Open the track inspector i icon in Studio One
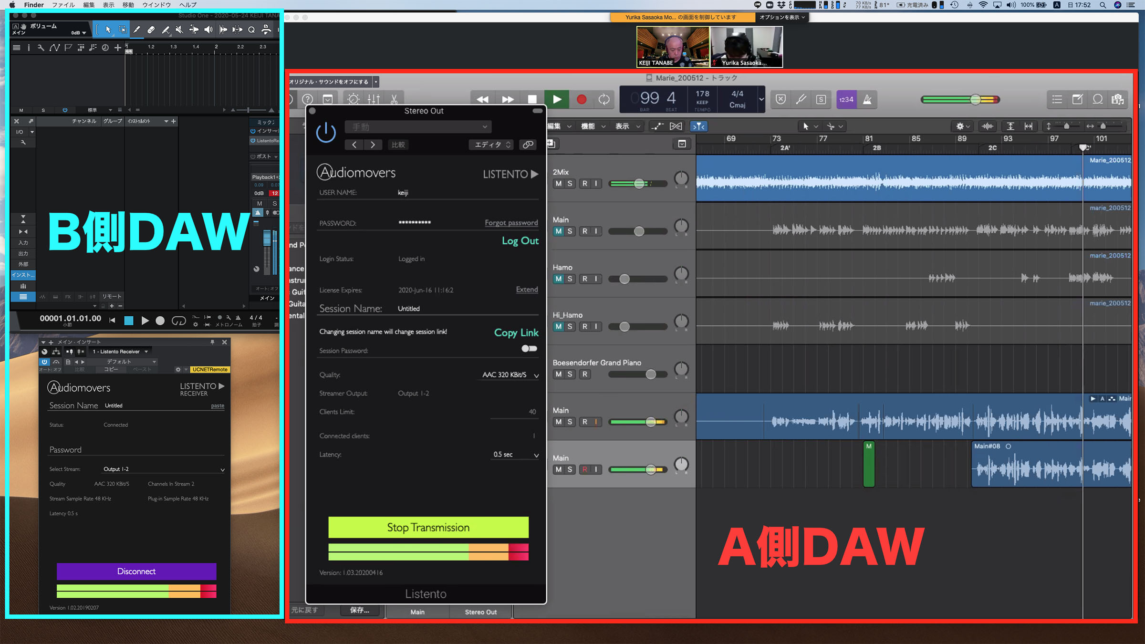This screenshot has height=644, width=1145. (x=29, y=48)
